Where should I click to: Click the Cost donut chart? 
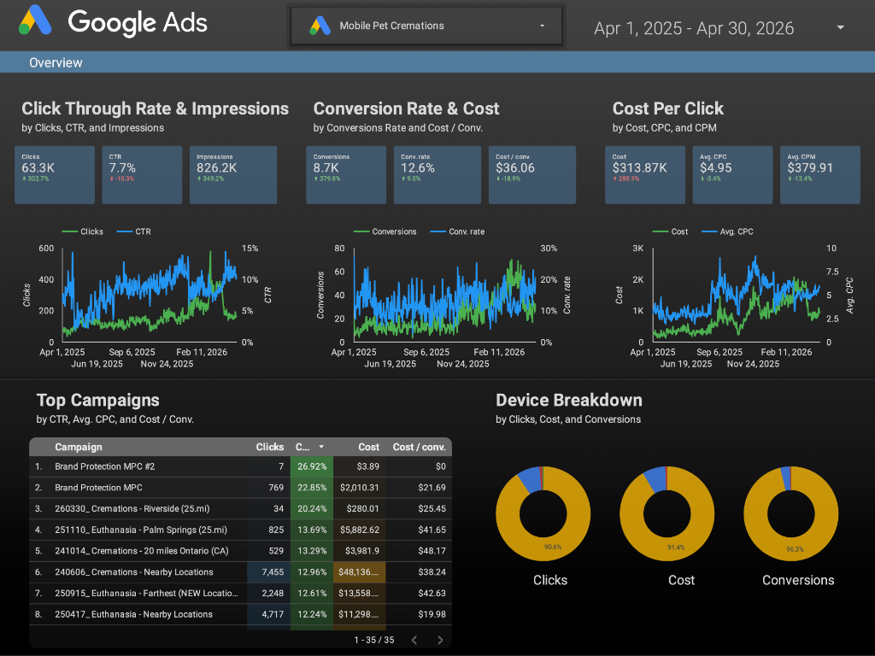[x=667, y=513]
